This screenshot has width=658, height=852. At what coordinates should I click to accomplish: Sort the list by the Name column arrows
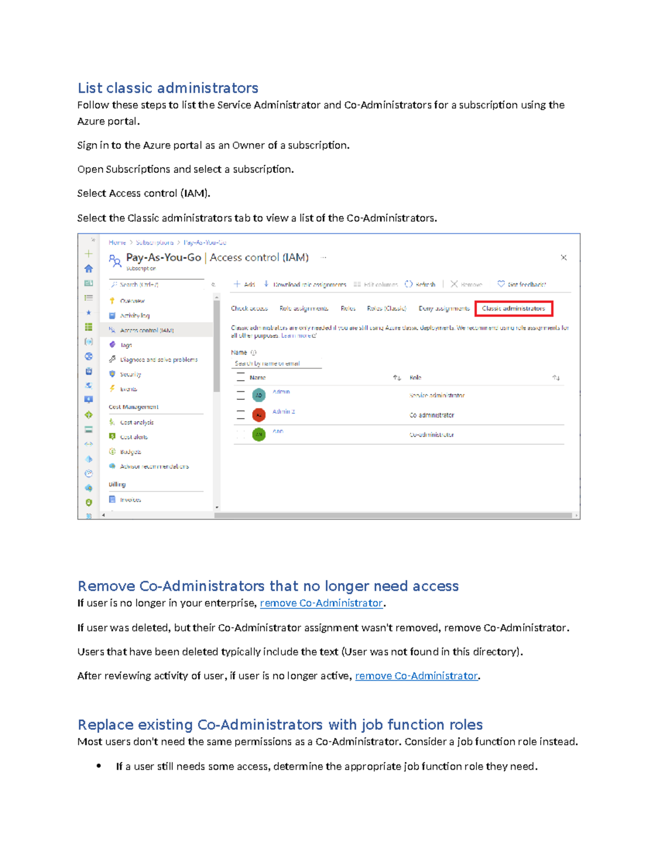pyautogui.click(x=397, y=377)
